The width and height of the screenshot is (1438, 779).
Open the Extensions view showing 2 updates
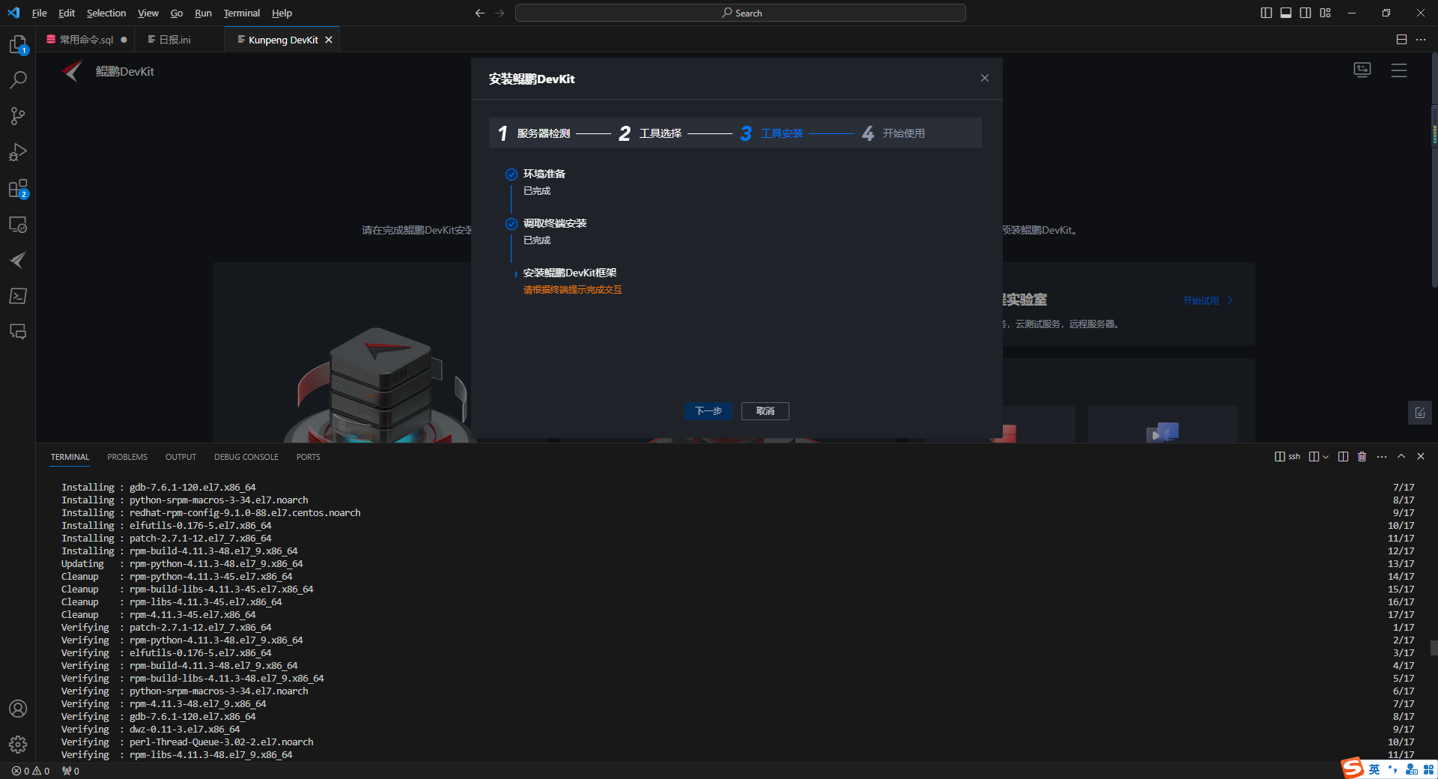(18, 189)
